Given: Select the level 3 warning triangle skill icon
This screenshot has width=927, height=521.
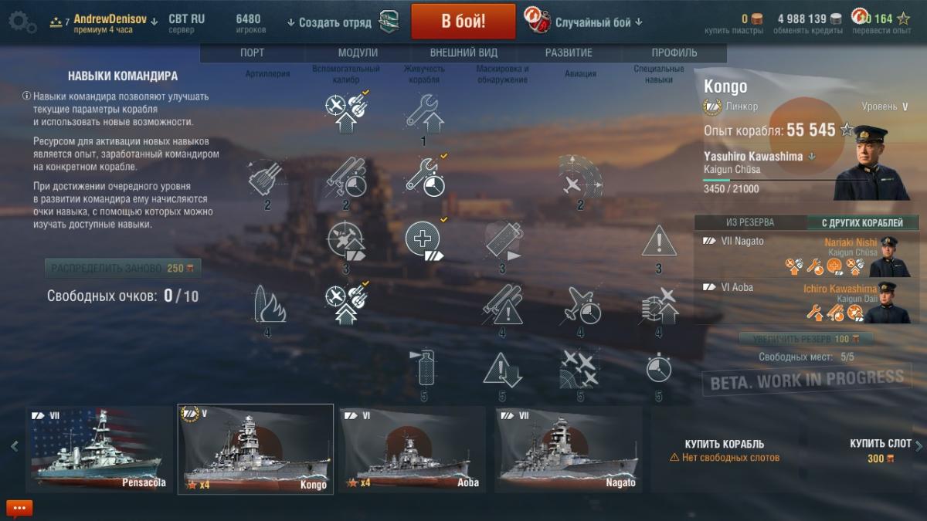Looking at the screenshot, I should point(659,241).
